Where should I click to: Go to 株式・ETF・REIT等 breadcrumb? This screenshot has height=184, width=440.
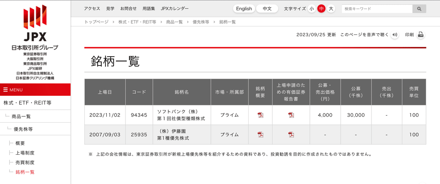point(137,22)
